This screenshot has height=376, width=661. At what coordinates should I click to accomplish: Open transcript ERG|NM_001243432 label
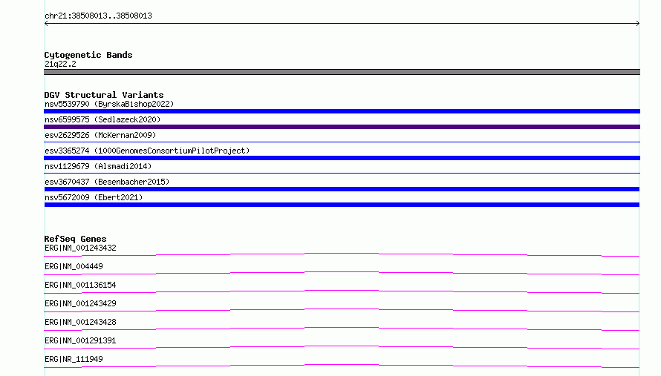[x=80, y=248]
